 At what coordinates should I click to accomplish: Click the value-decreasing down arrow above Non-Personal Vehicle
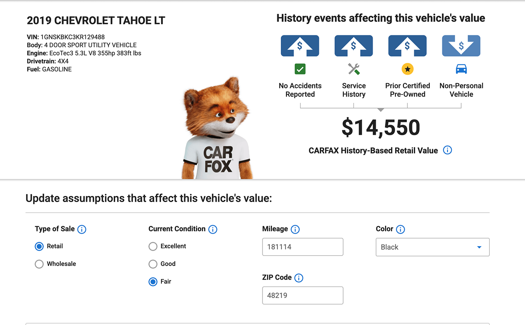[462, 46]
